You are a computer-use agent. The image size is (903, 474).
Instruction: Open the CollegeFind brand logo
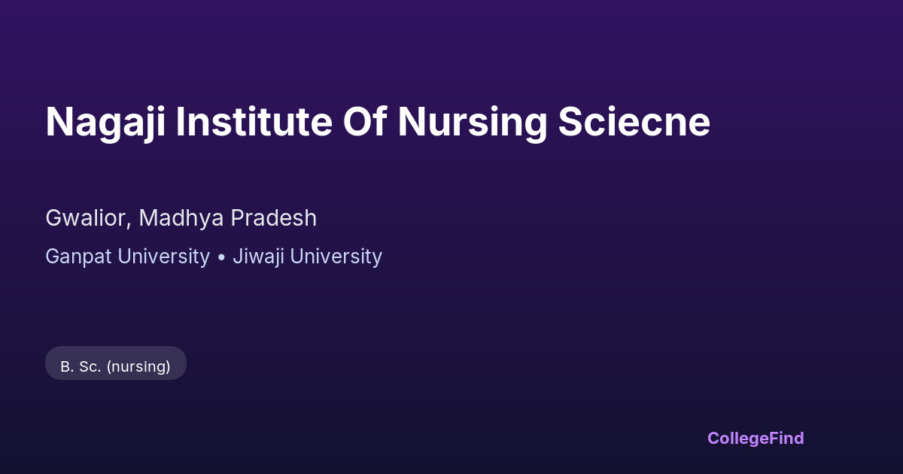click(x=756, y=438)
